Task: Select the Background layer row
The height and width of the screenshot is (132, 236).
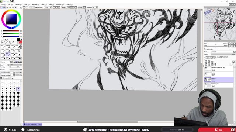Action: 219,85
